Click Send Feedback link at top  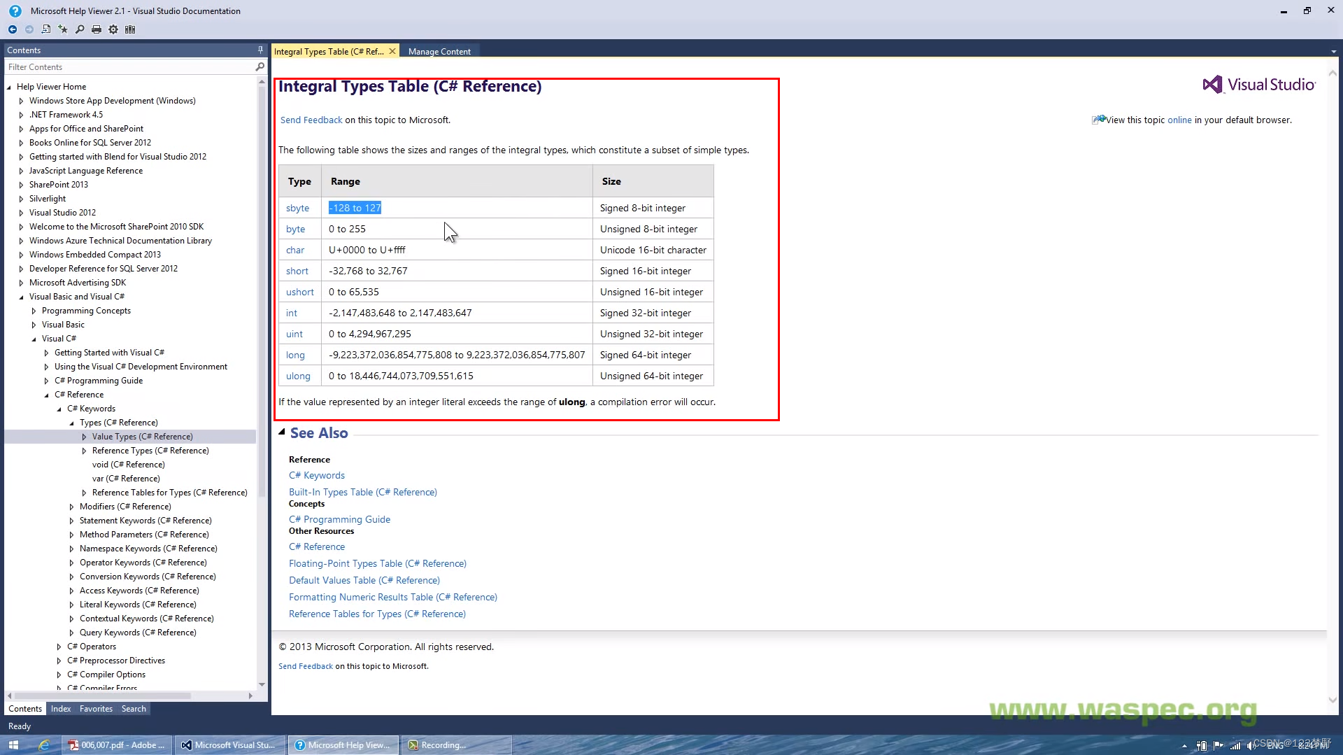click(311, 120)
